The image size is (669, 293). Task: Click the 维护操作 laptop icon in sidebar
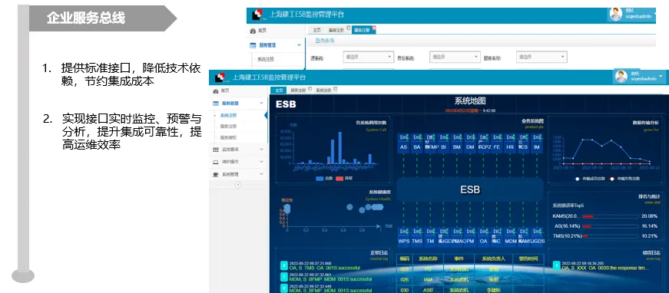click(x=216, y=162)
